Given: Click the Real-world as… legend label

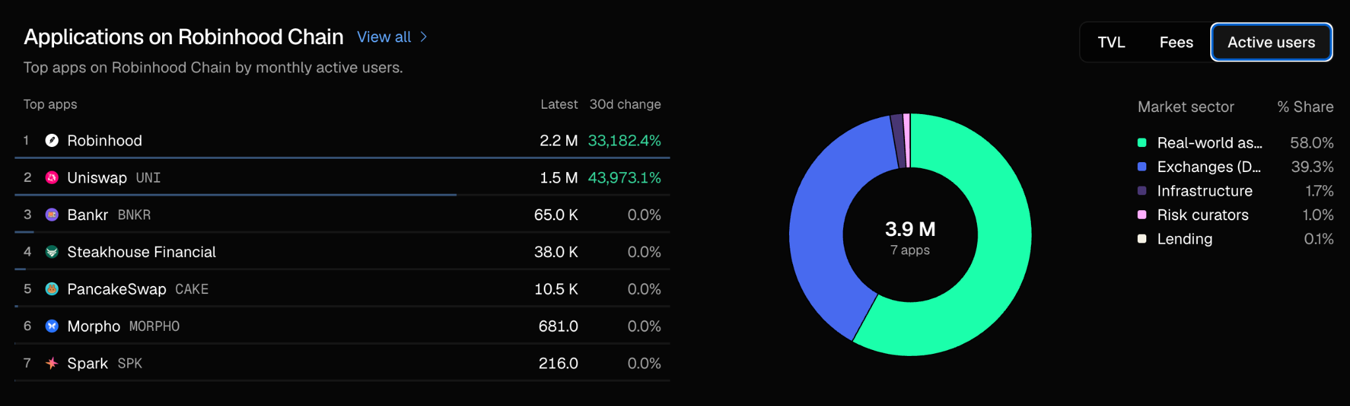Looking at the screenshot, I should [x=1210, y=143].
